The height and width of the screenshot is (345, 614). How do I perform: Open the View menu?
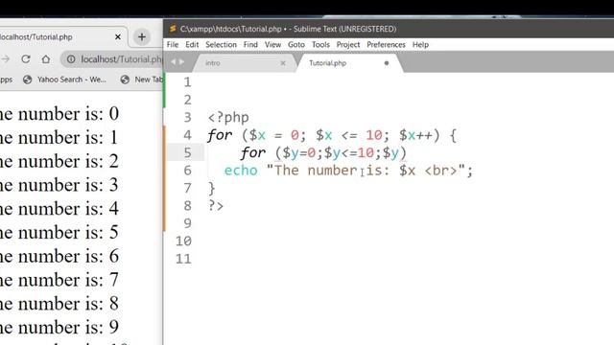click(272, 45)
